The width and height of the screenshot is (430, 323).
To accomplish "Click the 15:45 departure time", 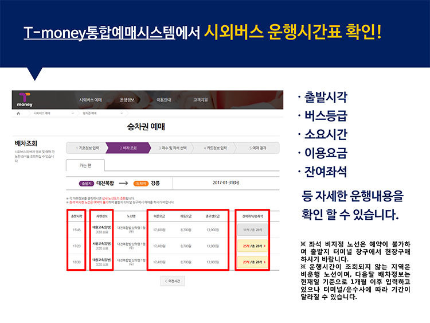I will tap(77, 229).
